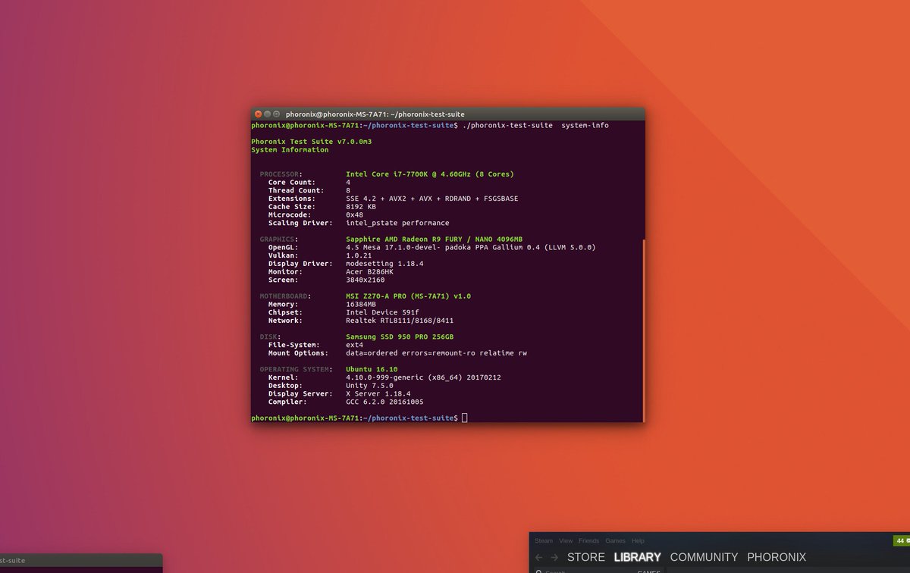This screenshot has height=573, width=910.
Task: Click the 'DISK:' section label
Action: tap(270, 337)
